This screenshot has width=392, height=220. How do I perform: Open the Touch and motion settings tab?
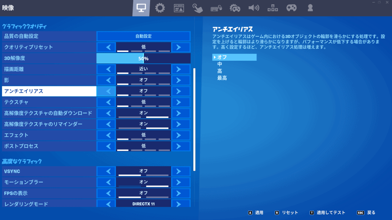coord(198,8)
